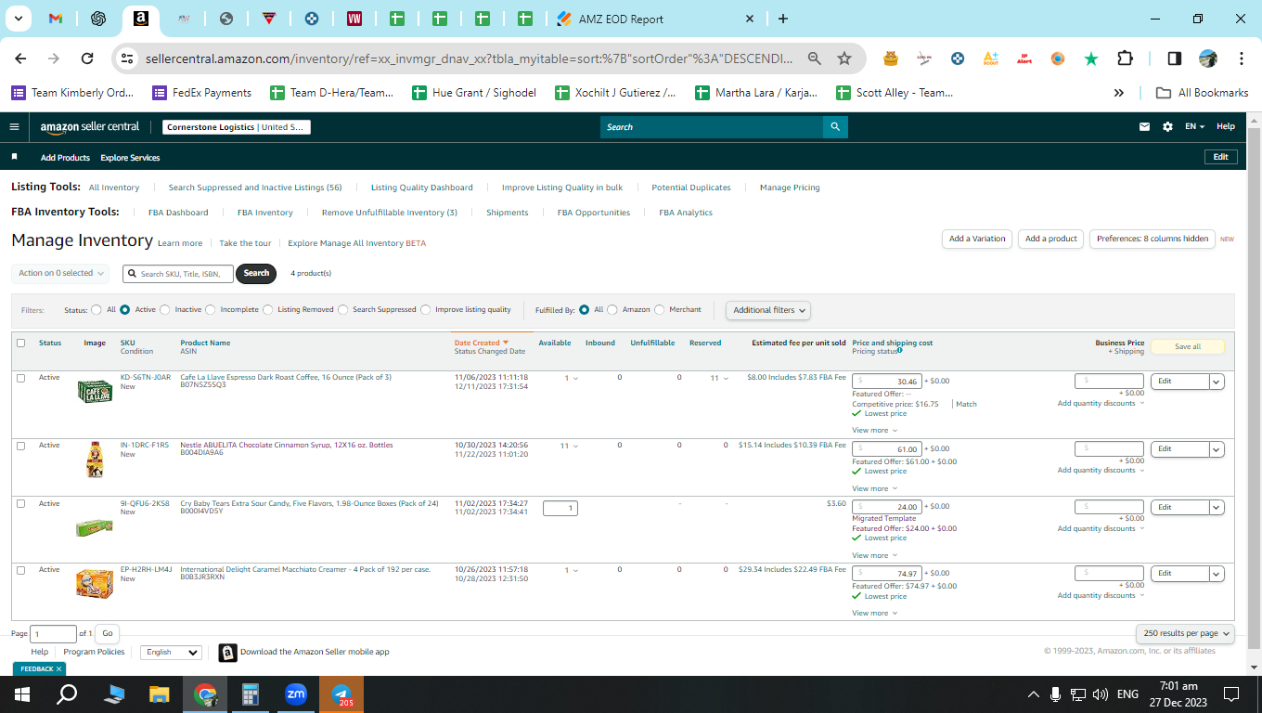1262x713 pixels.
Task: Check the Cafe La Llave row checkbox
Action: click(x=20, y=378)
